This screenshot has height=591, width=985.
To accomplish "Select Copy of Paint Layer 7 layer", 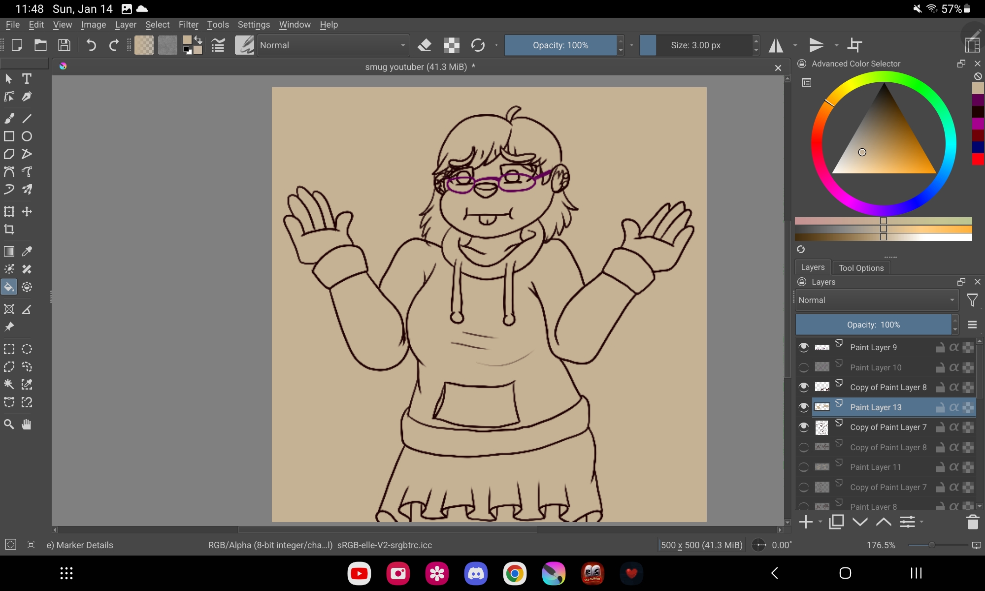I will click(888, 427).
